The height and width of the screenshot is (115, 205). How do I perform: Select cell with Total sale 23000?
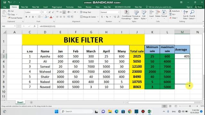(137, 72)
